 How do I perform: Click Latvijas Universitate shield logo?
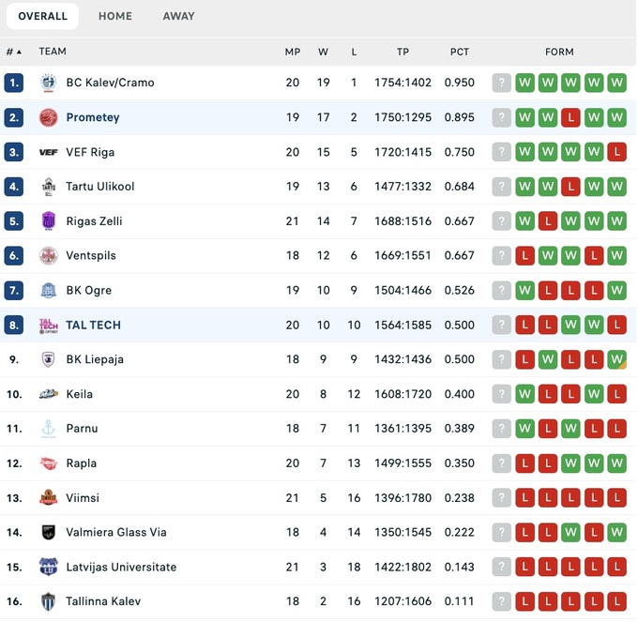click(x=48, y=567)
